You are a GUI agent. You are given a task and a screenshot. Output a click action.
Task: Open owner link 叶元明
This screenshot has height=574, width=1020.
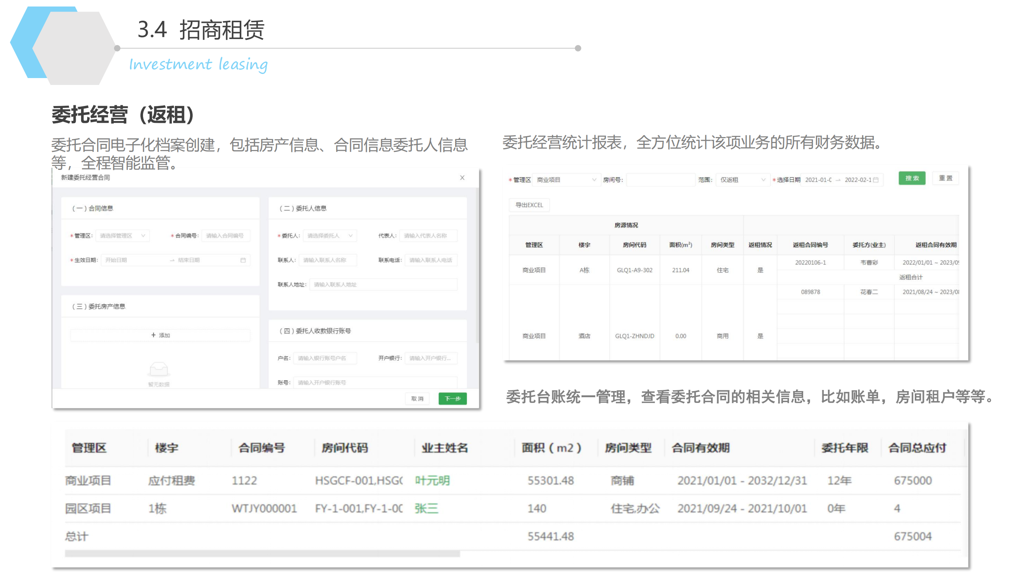click(432, 481)
